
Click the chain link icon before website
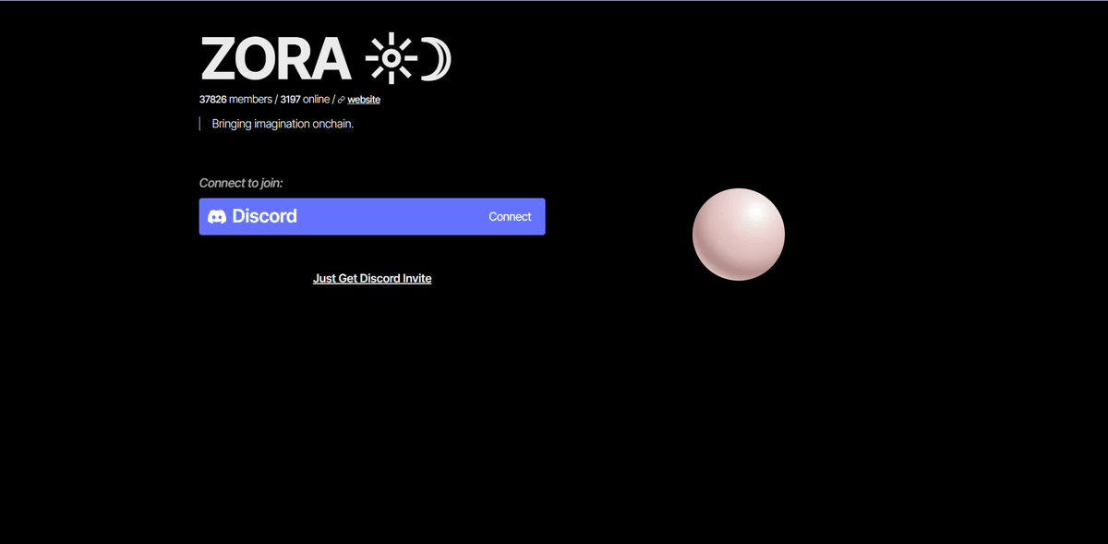click(x=341, y=100)
